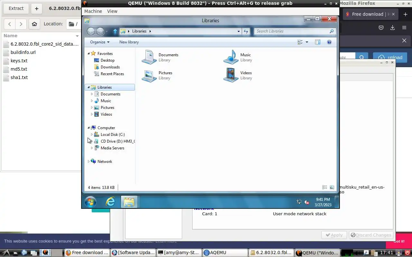Viewport: 412px width, 257px height.
Task: Open the address bar history dropdown
Action: pyautogui.click(x=239, y=31)
